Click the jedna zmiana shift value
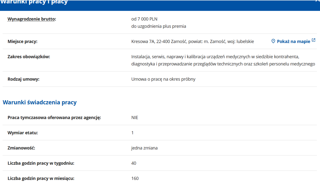 coord(144,148)
